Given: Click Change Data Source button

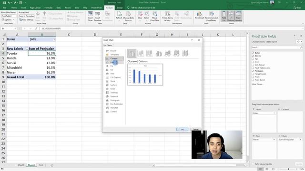Looking at the screenshot, I should coord(128,16).
